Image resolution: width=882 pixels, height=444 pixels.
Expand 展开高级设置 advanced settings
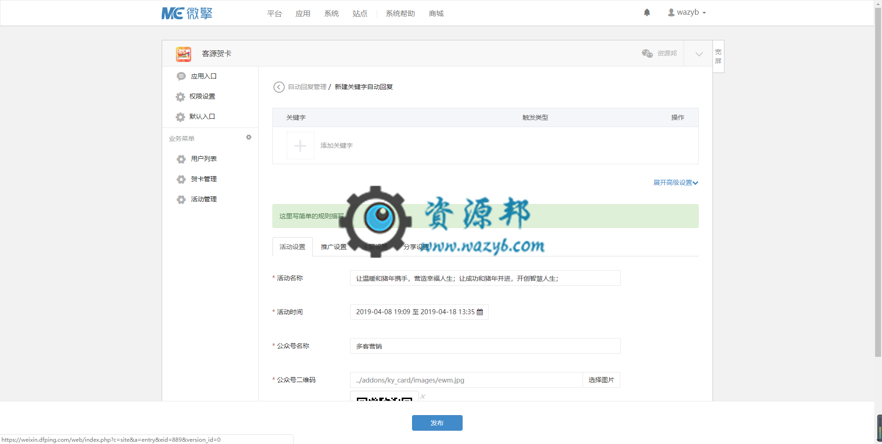point(676,183)
